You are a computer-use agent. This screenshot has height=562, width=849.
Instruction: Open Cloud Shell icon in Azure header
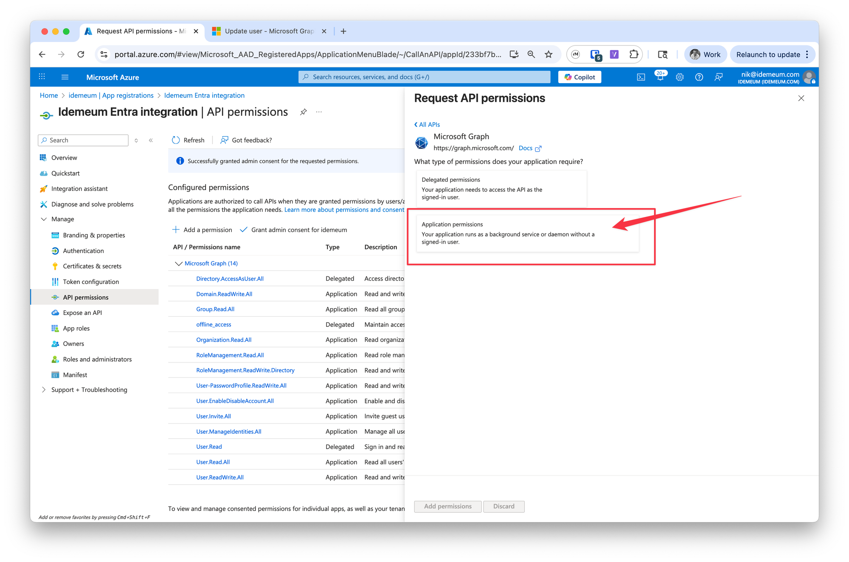pos(641,77)
